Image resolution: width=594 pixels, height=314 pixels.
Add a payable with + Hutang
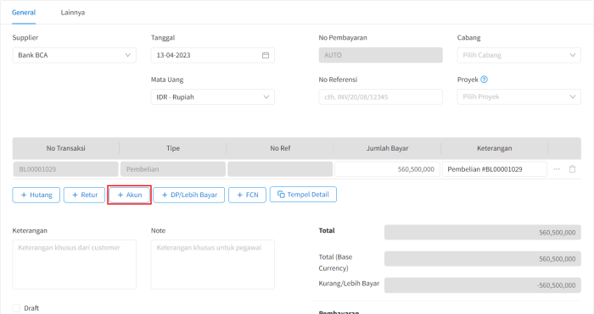pyautogui.click(x=36, y=195)
